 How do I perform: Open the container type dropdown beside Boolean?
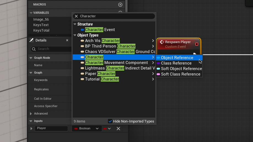[x=107, y=129]
